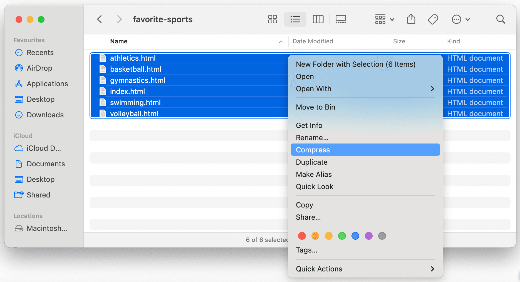
Task: Open the group-by options dropdown
Action: [385, 19]
